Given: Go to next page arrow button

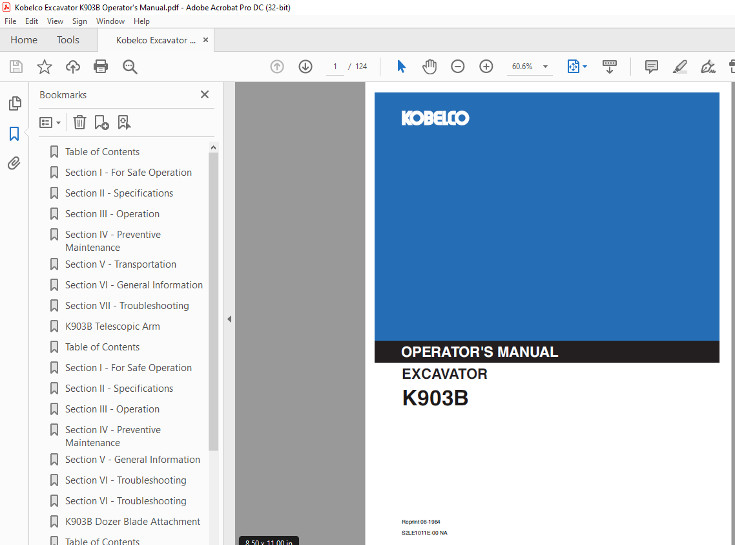Looking at the screenshot, I should pos(305,67).
